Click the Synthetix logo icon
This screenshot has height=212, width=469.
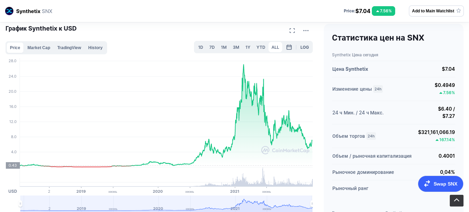coord(9,11)
